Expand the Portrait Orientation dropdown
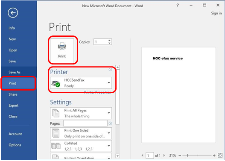Screen dimensions: 225x161 pyautogui.click(x=109, y=158)
